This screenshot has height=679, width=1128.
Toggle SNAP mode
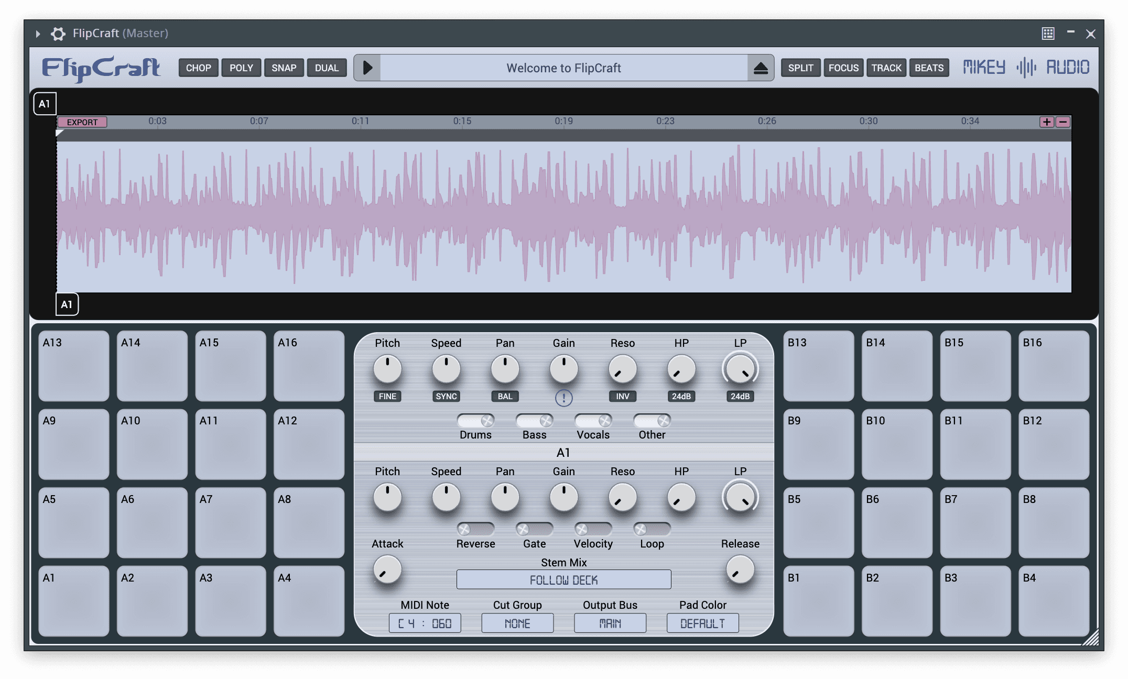click(284, 68)
